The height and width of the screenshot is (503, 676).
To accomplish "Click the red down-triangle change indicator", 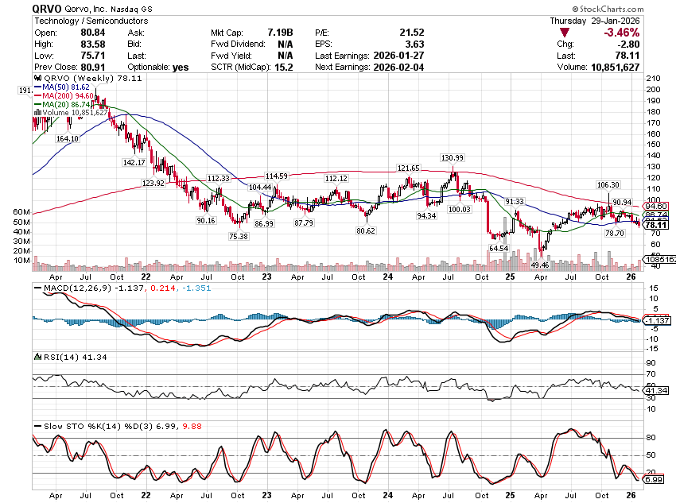I will 564,32.
